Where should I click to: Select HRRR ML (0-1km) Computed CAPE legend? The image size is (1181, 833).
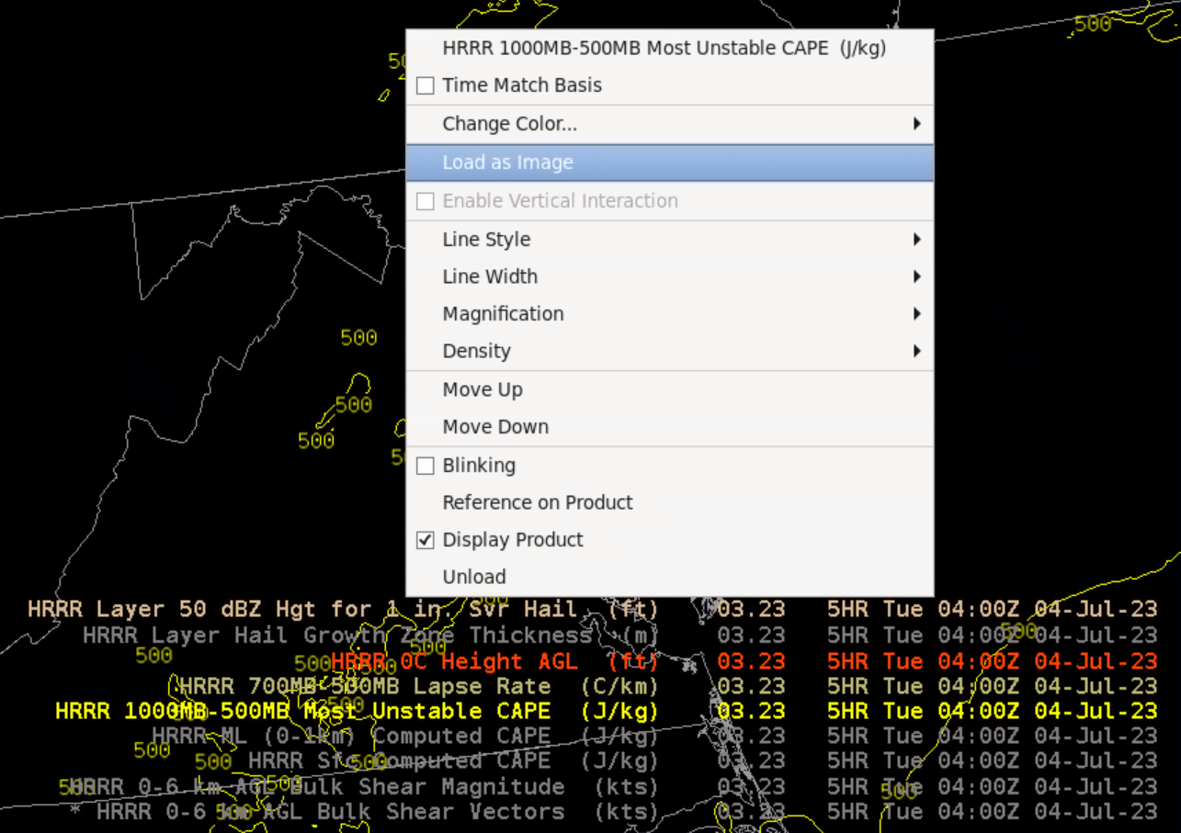click(x=654, y=736)
